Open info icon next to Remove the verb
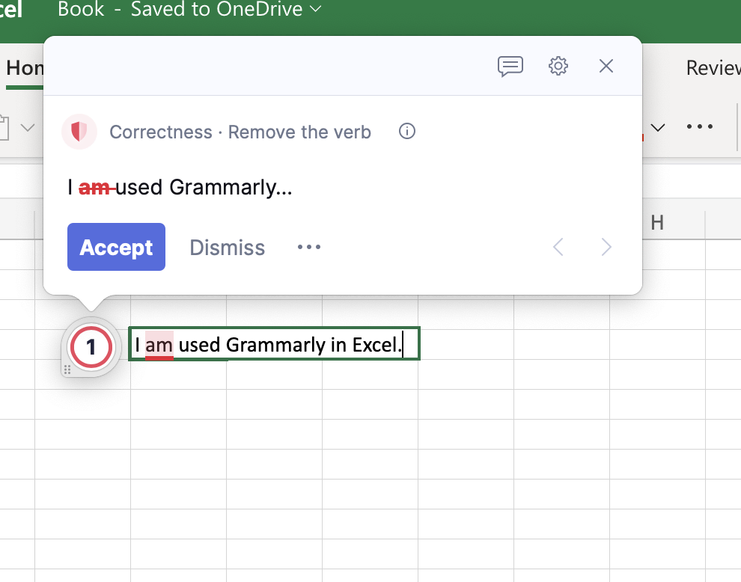The image size is (741, 582). coord(407,132)
